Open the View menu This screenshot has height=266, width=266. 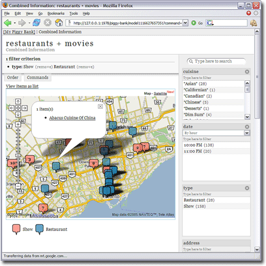[x=29, y=14]
